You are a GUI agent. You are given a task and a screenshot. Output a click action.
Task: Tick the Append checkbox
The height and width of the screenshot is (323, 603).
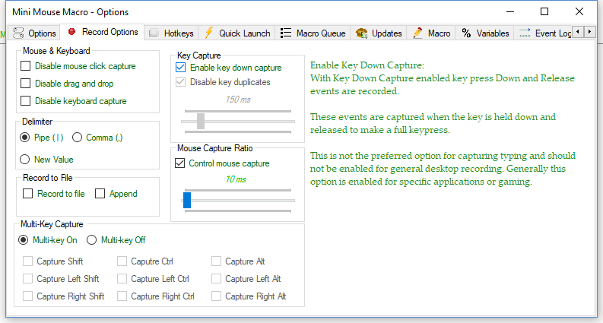[x=100, y=193]
